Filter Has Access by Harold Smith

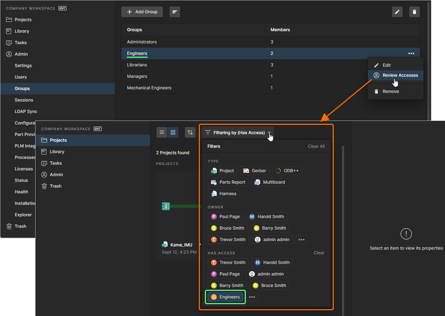coord(272,263)
